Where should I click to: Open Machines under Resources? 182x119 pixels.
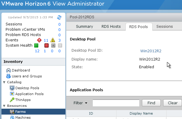point(23,117)
